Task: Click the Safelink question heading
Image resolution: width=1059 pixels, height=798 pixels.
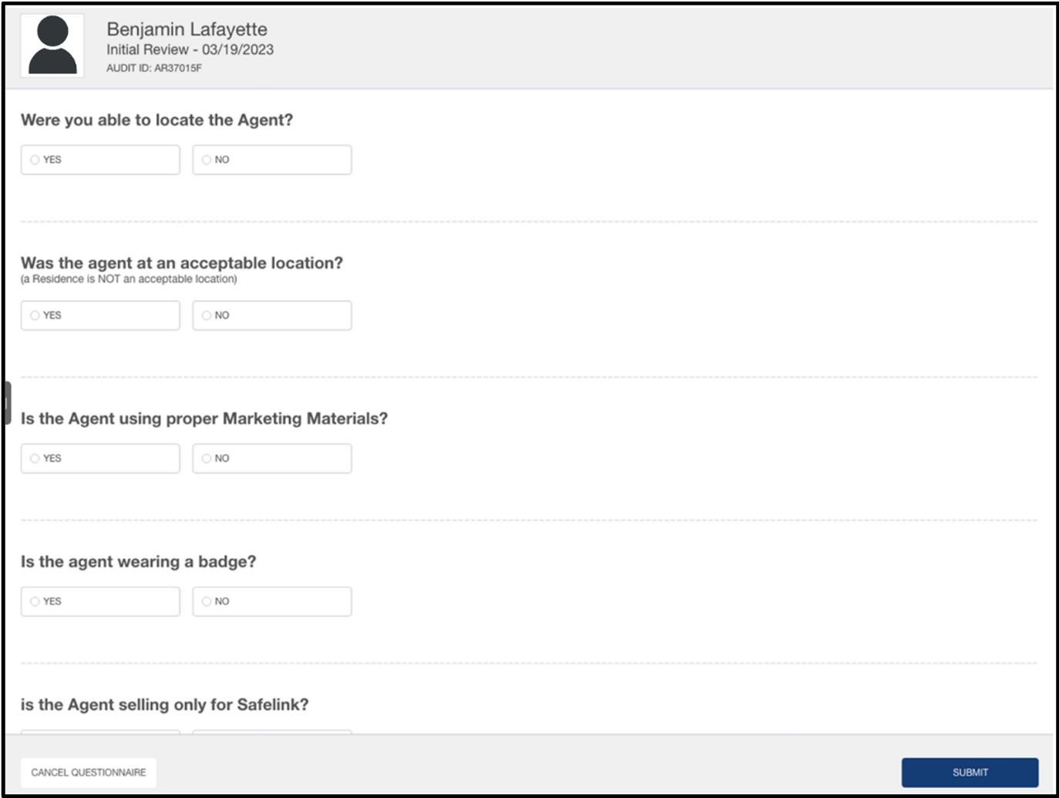Action: (164, 705)
